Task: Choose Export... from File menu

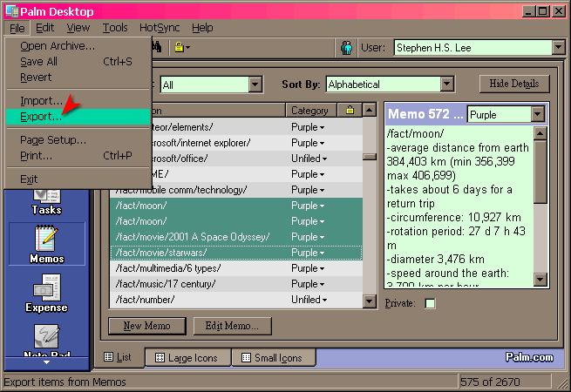Action: (78, 117)
